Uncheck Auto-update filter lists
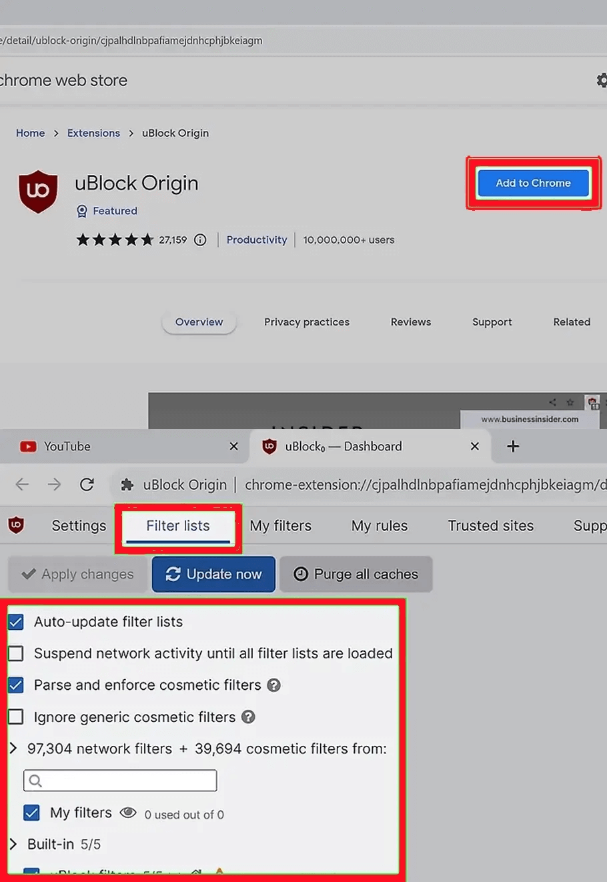This screenshot has height=882, width=607. point(16,622)
